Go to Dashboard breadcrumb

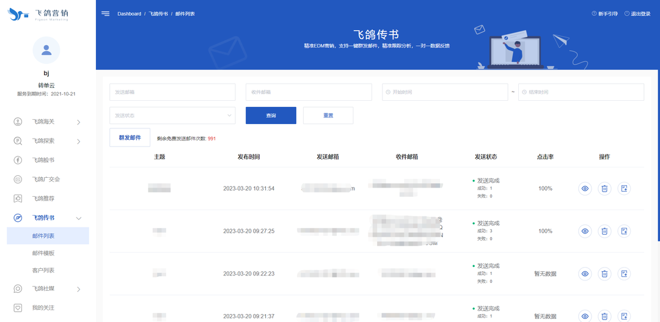click(129, 14)
